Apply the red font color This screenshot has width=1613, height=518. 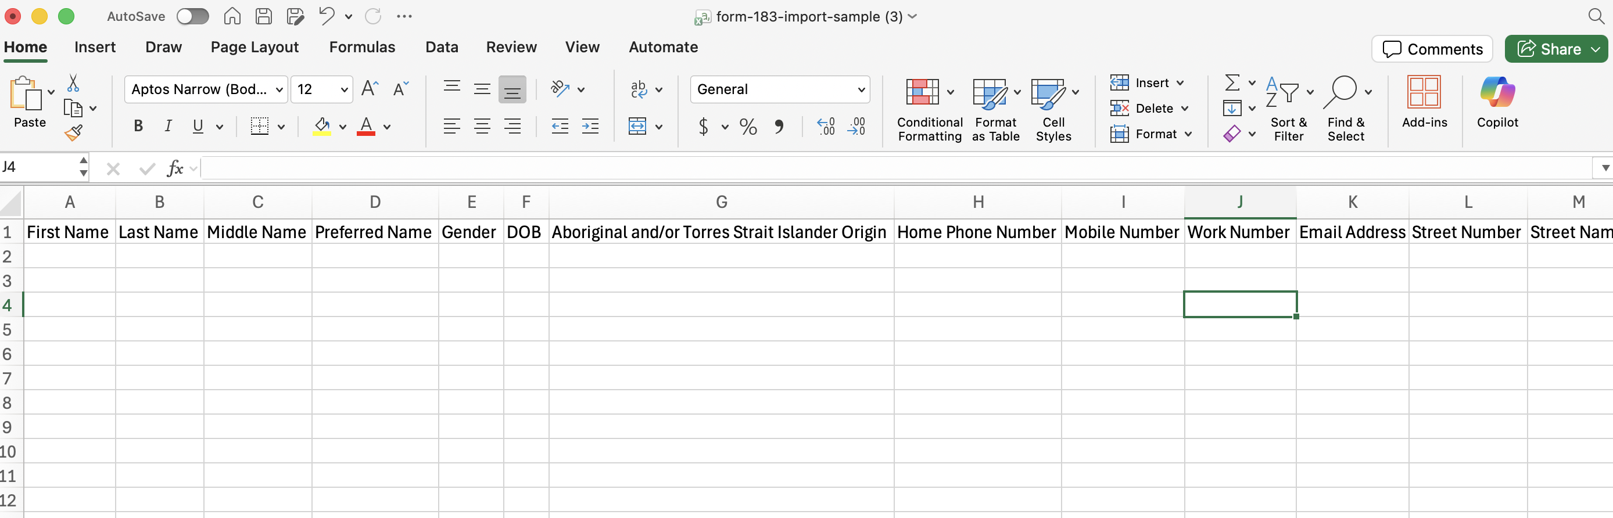(x=366, y=127)
